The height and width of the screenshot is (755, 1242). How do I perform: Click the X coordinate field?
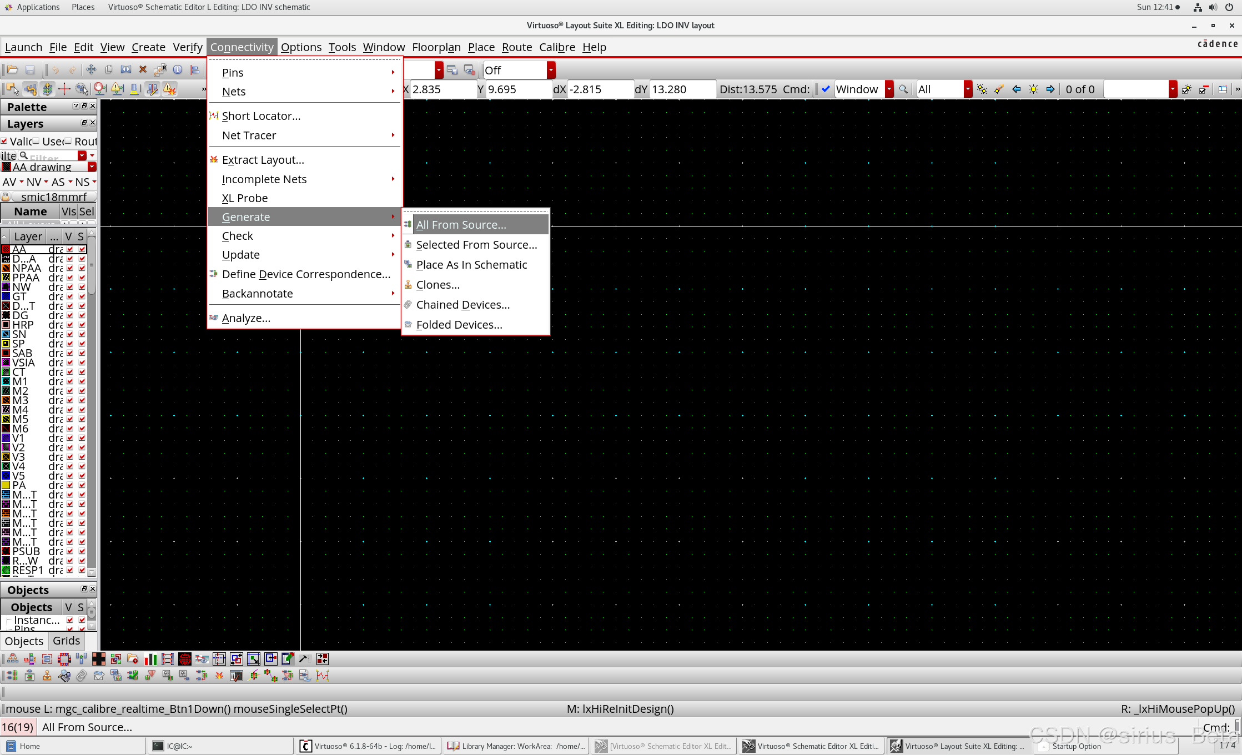[x=443, y=89]
